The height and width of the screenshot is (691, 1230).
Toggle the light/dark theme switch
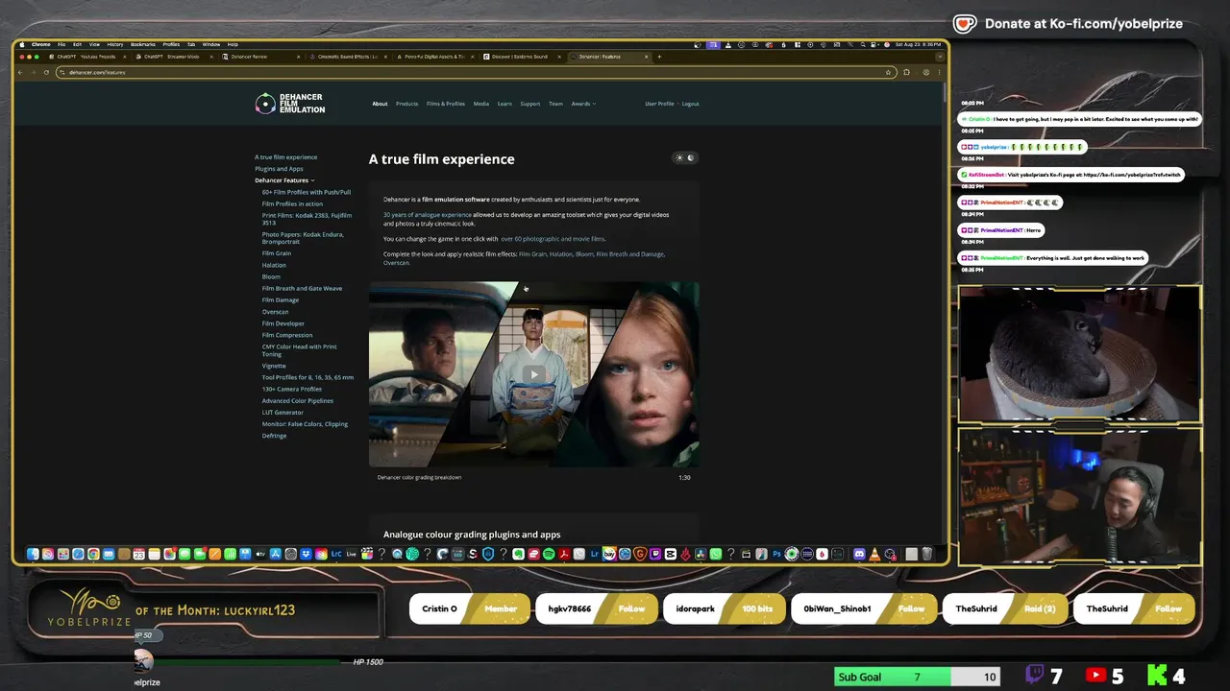[685, 157]
